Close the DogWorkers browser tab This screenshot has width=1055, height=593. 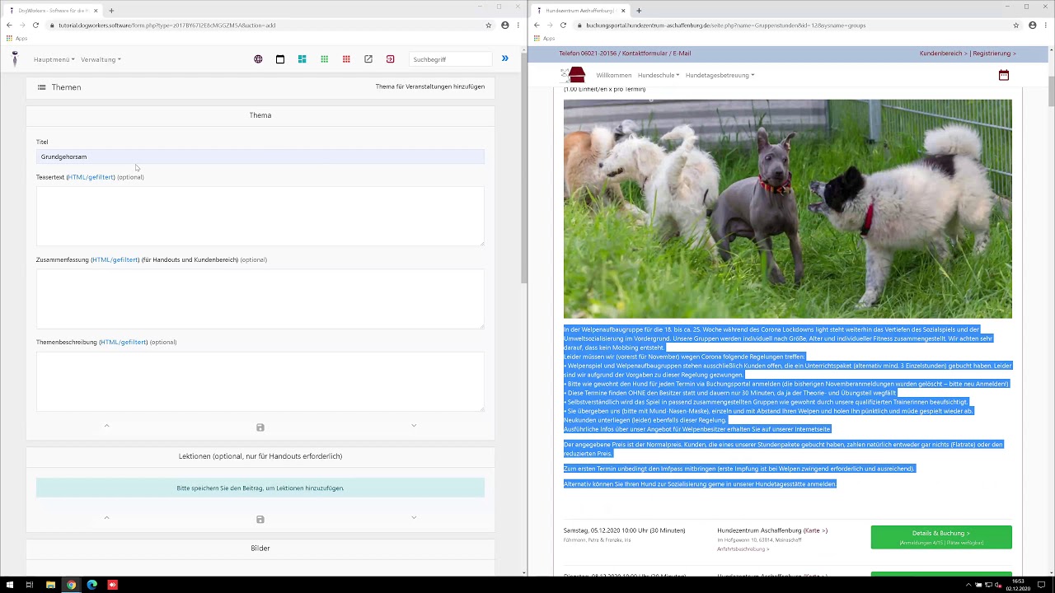click(96, 11)
